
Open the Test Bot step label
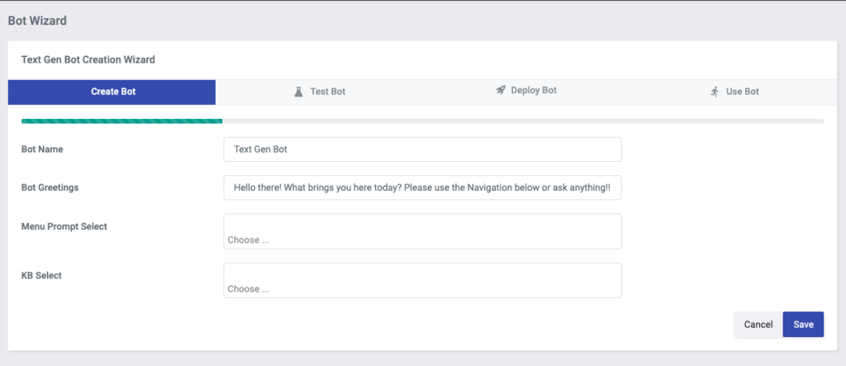[327, 92]
